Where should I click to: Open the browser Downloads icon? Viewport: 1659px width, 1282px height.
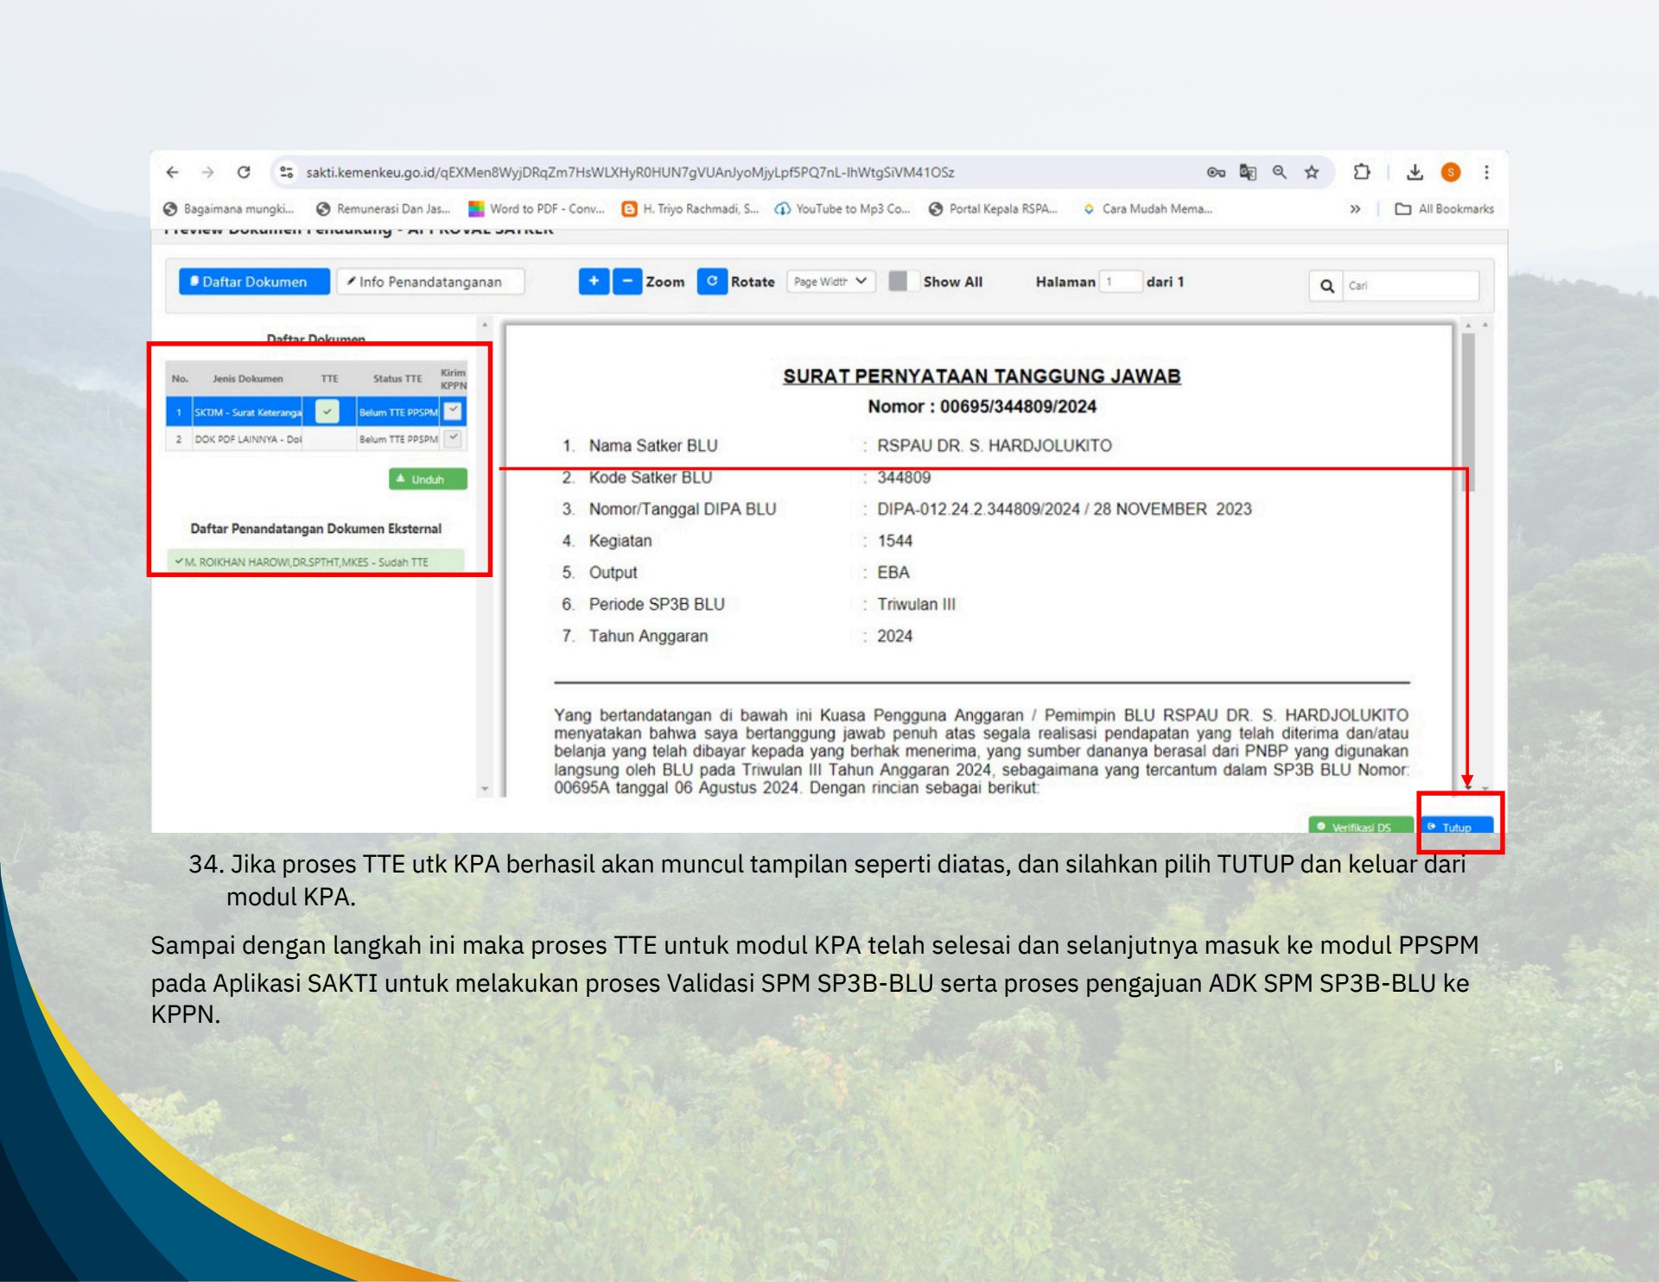click(1415, 172)
